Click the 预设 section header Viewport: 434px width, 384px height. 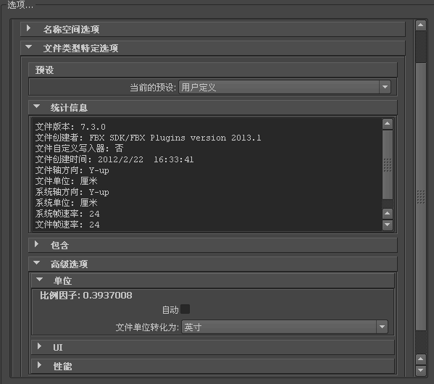click(212, 70)
